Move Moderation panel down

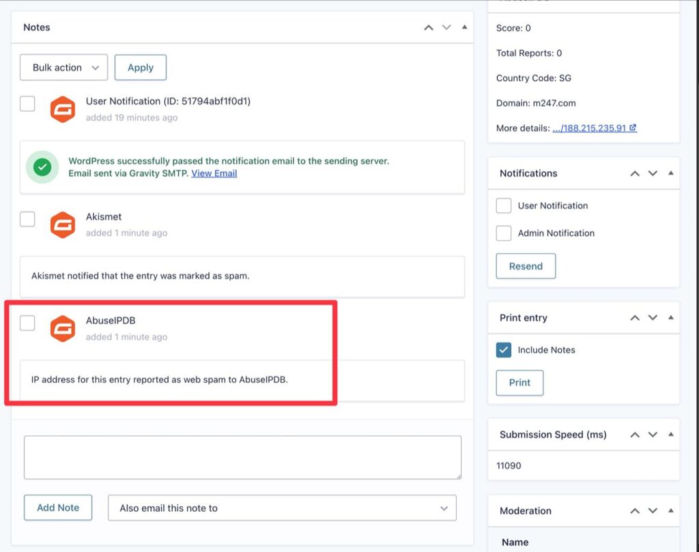(653, 511)
